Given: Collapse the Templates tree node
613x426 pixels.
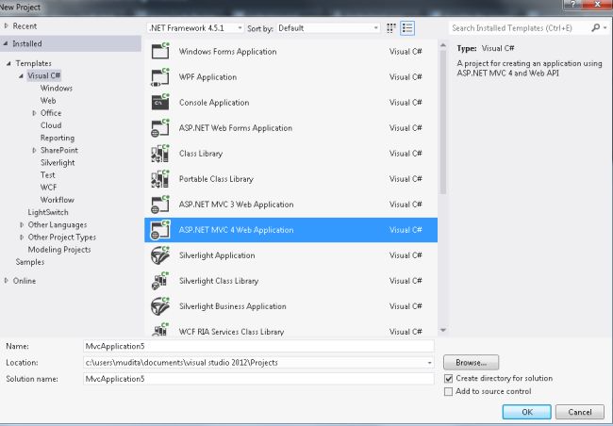Looking at the screenshot, I should coord(8,63).
